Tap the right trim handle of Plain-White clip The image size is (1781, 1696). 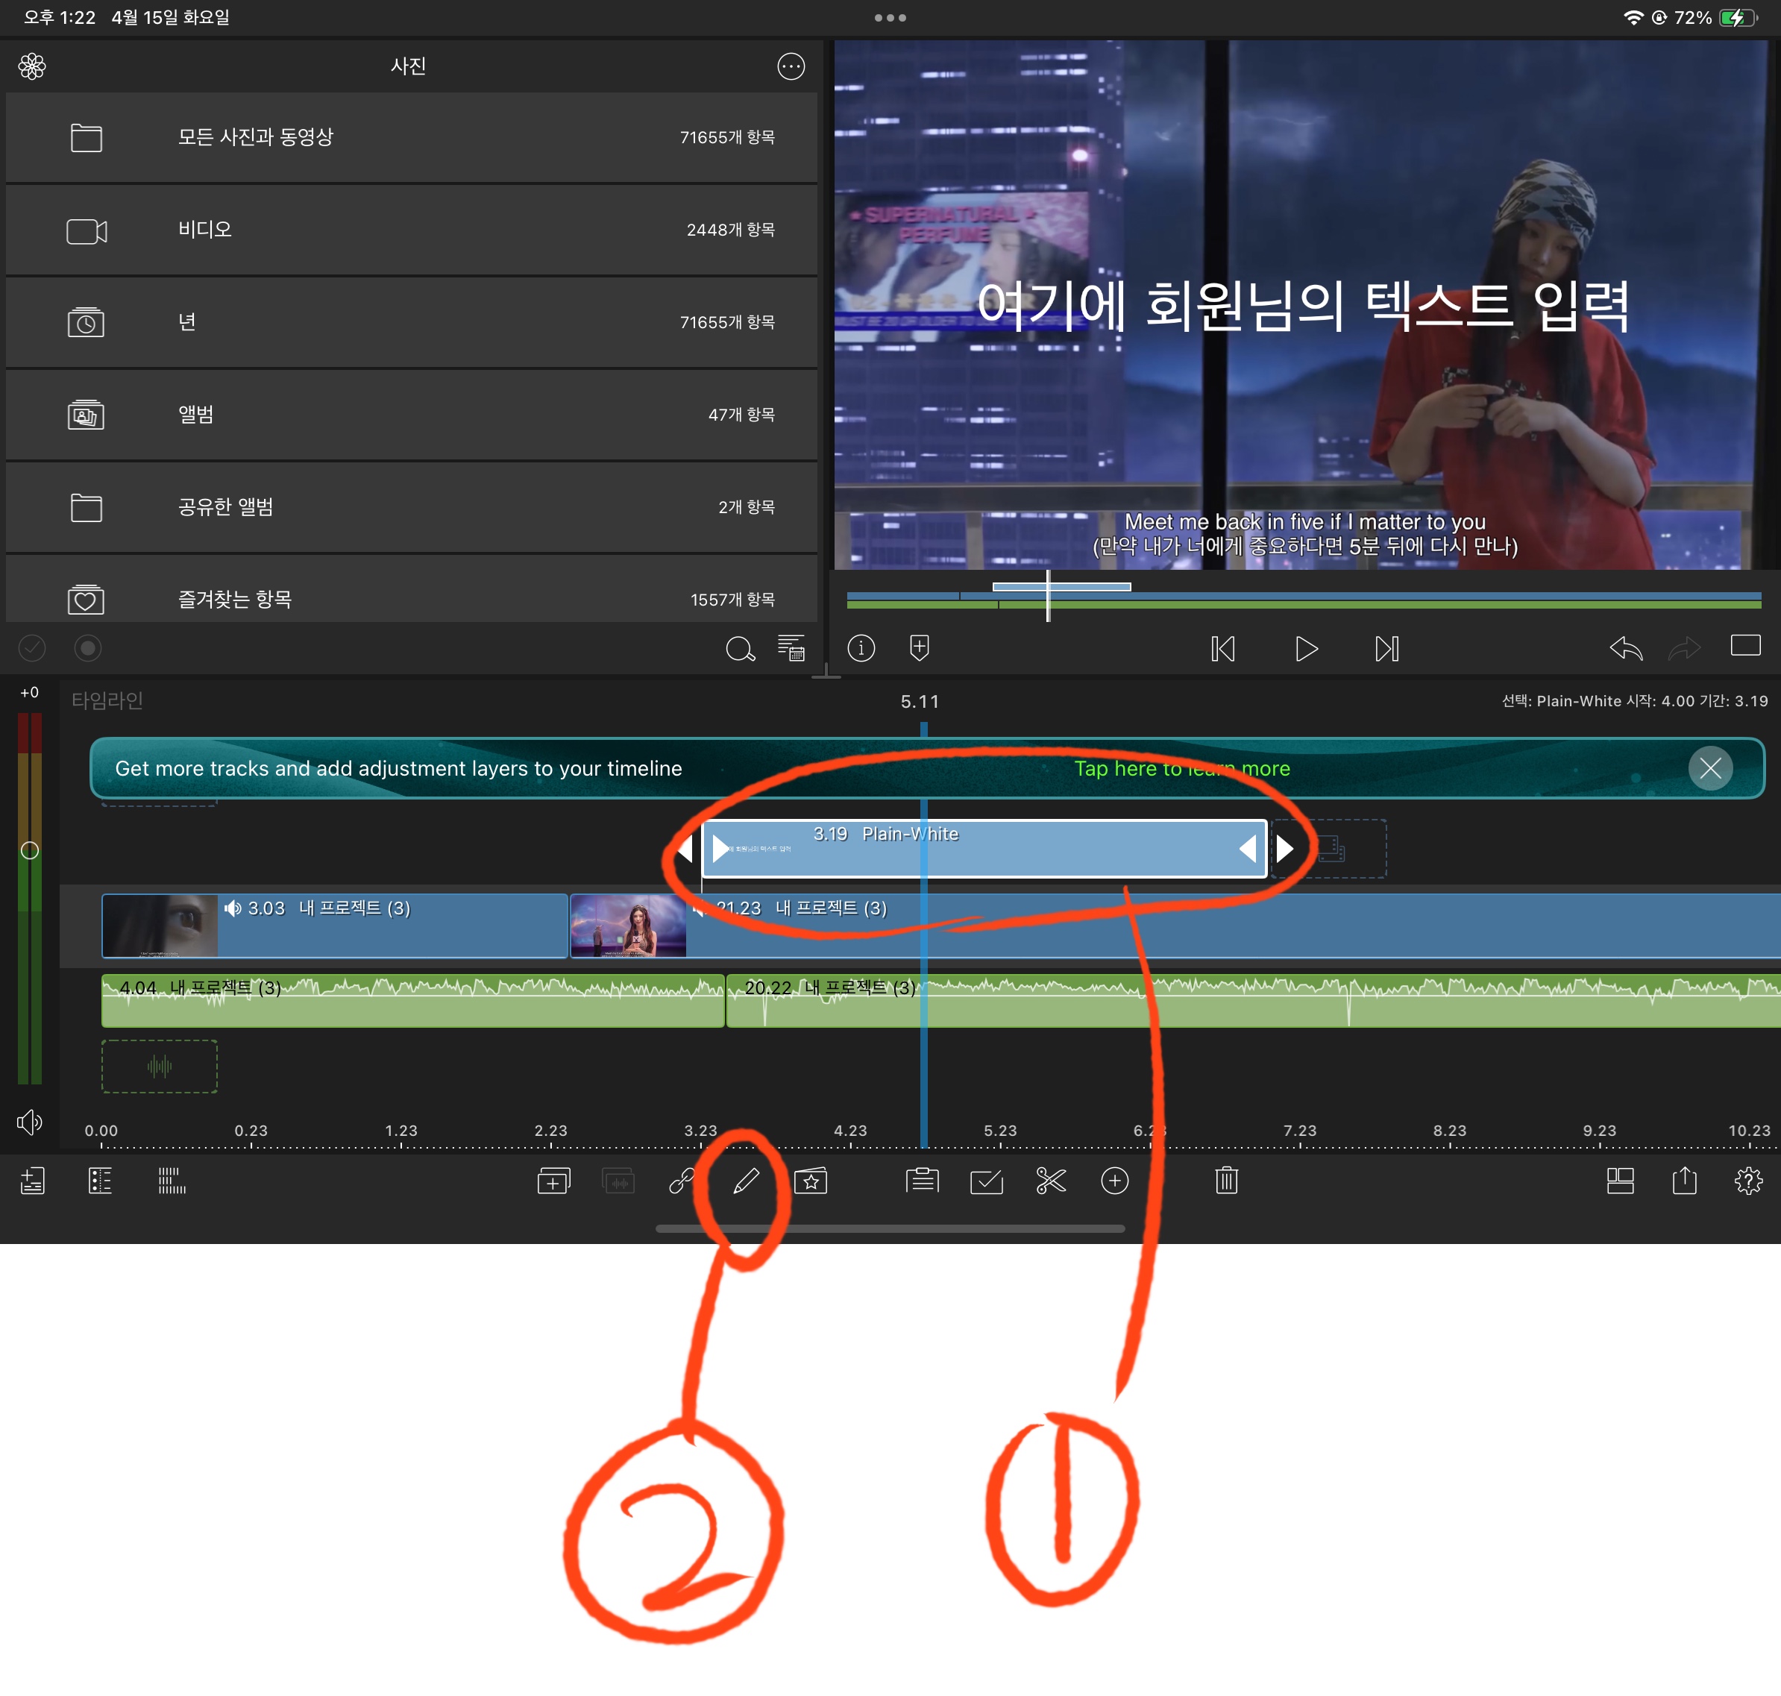pyautogui.click(x=1248, y=849)
